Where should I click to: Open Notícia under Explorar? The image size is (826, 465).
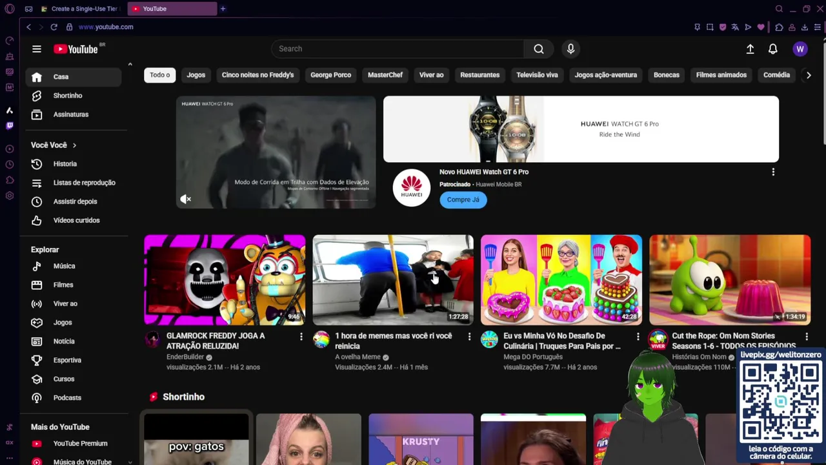[x=74, y=341]
